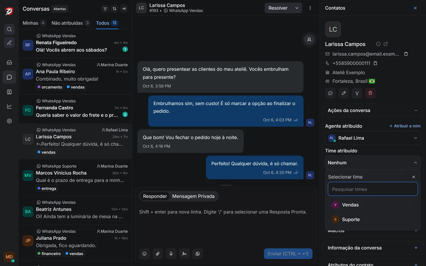Collapse the Ações da conversa section
Viewport: 426px width, 266px height.
416,110
